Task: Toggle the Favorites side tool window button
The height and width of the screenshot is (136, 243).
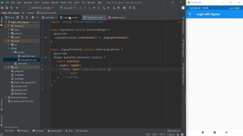Action: (x=2, y=121)
